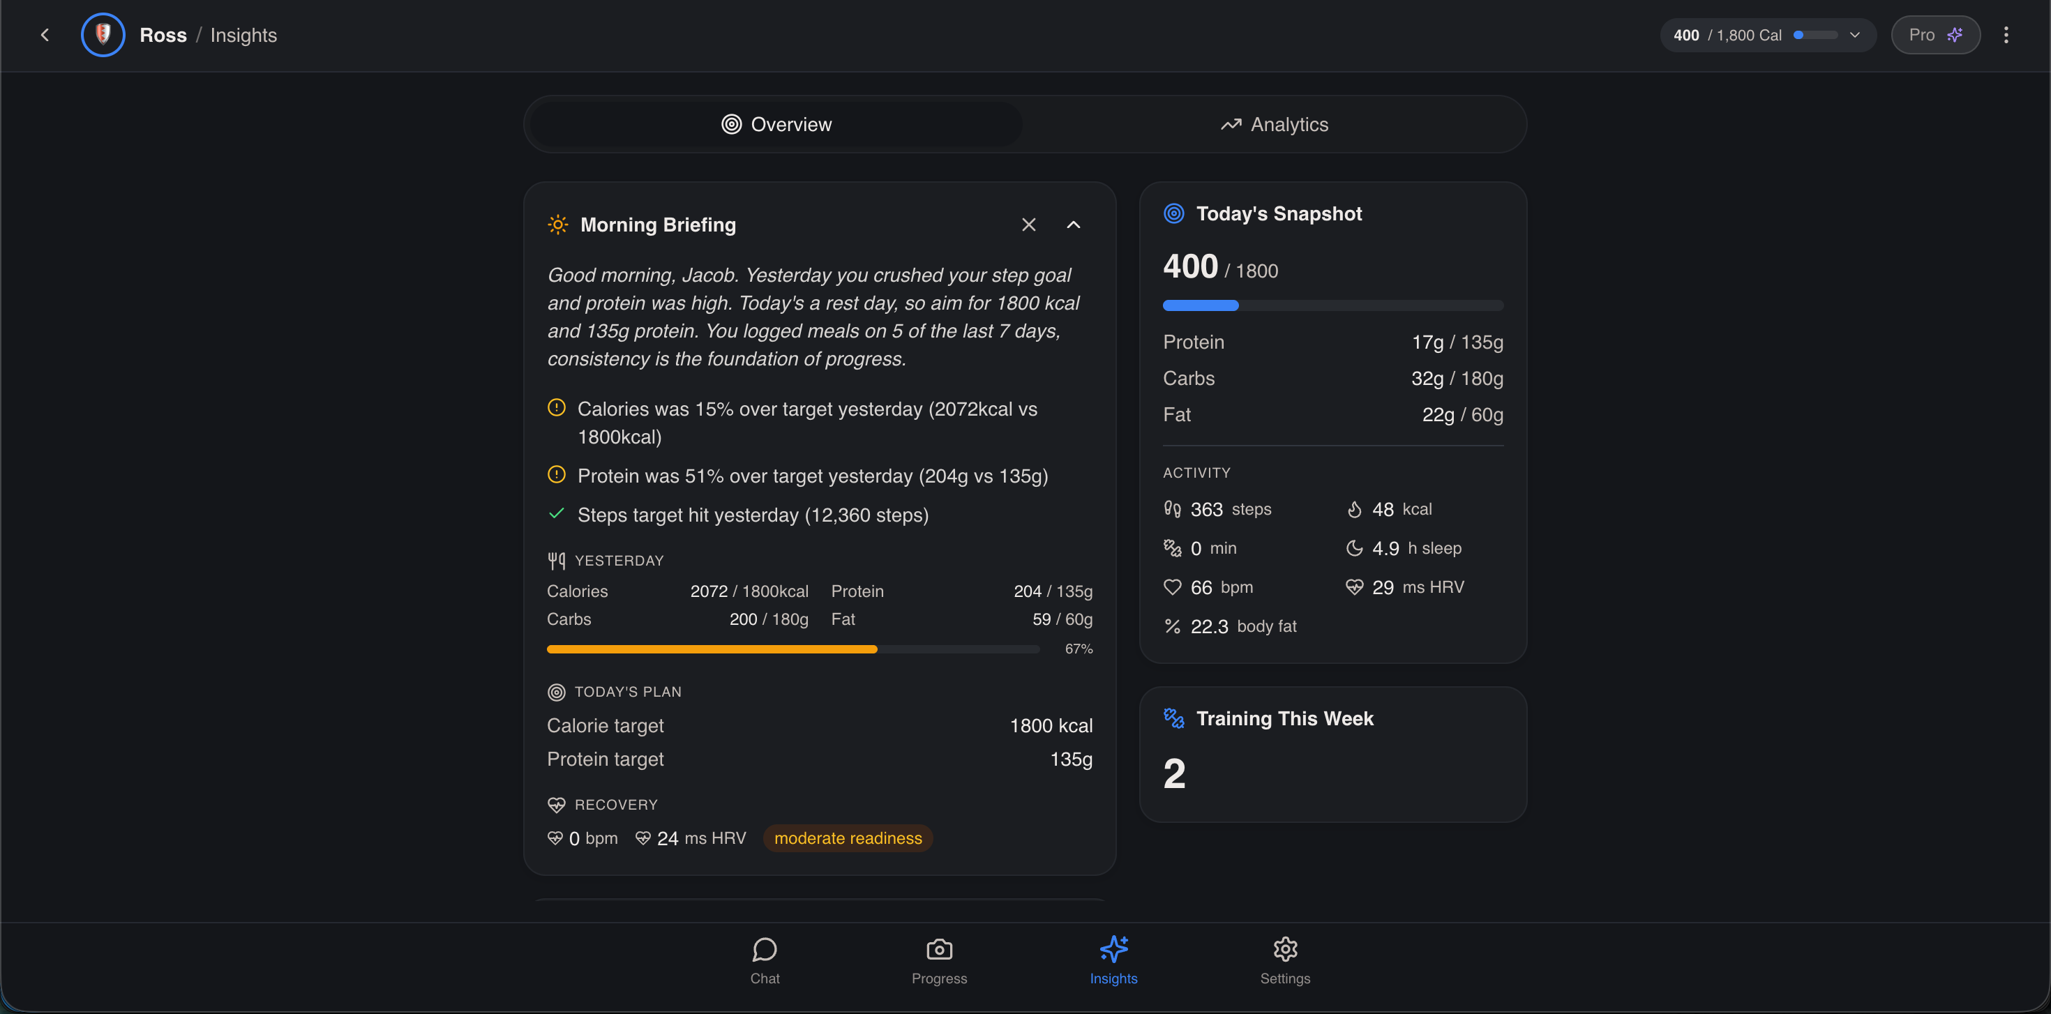
Task: Click the Training This Week dumbbell icon
Action: tap(1173, 718)
